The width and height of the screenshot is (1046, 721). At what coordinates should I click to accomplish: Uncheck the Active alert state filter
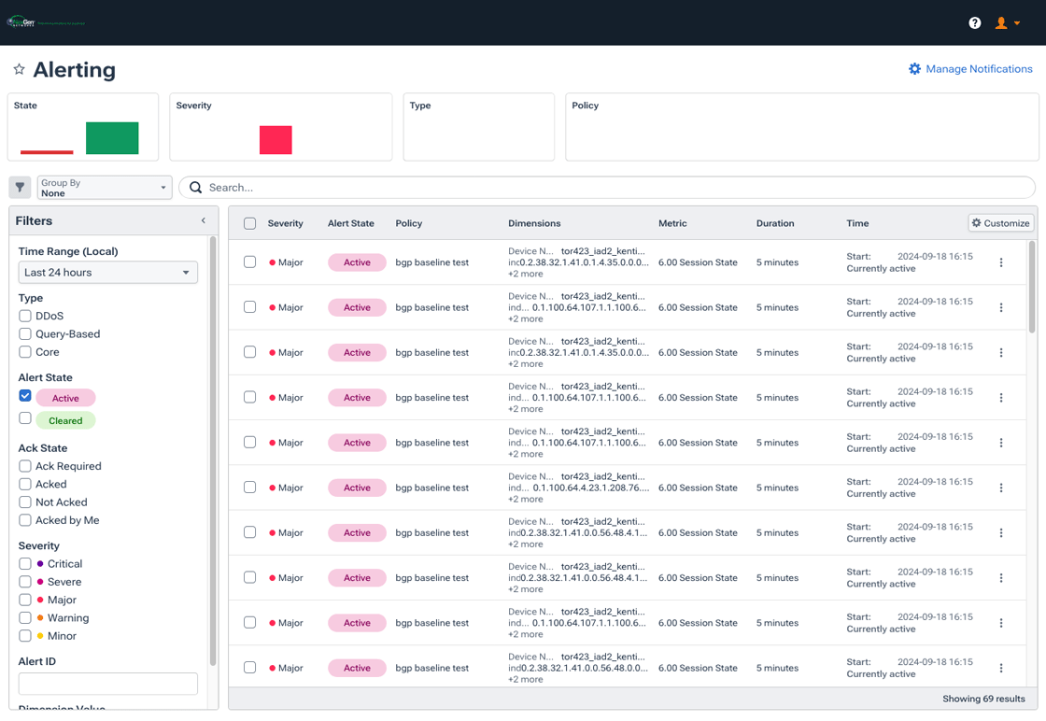coord(23,395)
